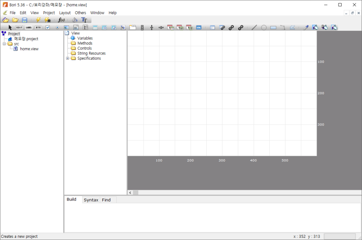Viewport: 362px width, 240px height.
Task: Open the Window menu
Action: click(97, 13)
